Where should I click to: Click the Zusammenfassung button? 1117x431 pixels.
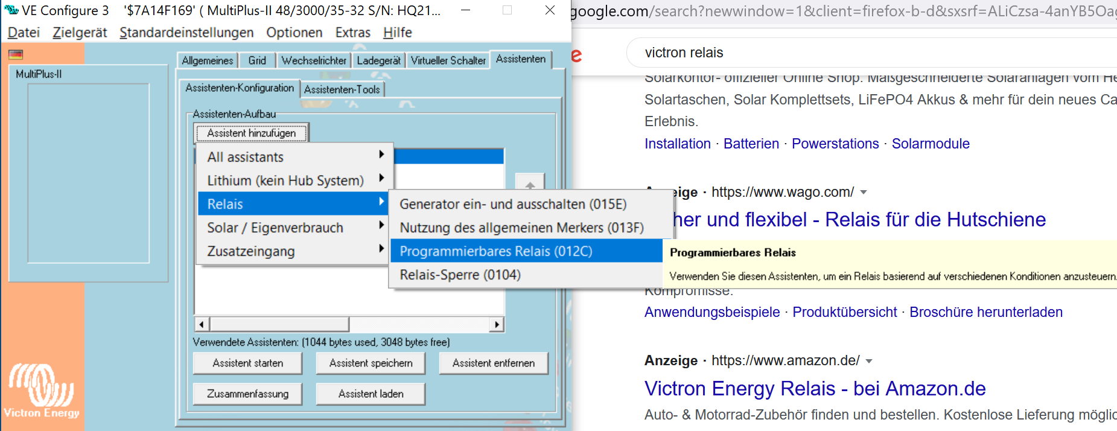point(247,394)
